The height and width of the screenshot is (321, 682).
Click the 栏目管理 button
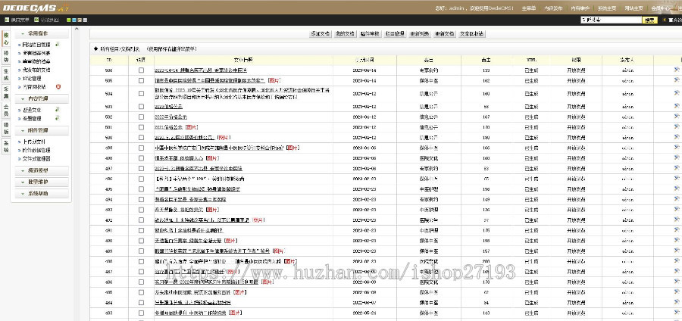coord(395,34)
